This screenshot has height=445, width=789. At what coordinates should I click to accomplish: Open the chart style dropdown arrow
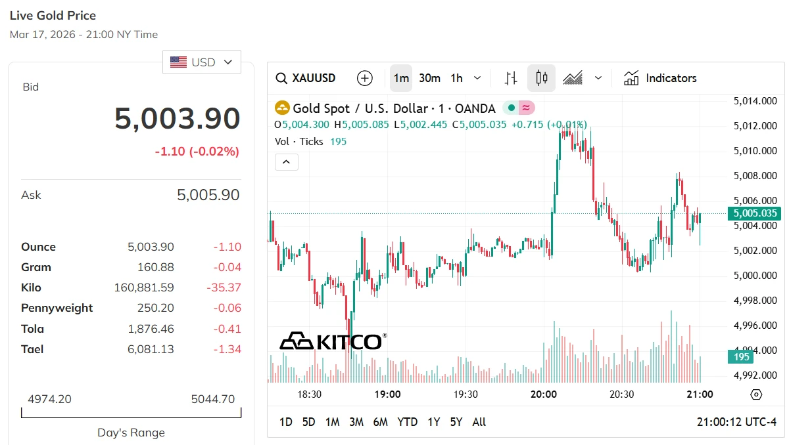tap(598, 77)
